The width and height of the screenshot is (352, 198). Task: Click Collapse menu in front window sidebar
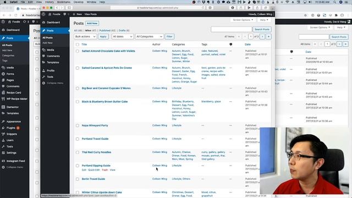point(55,83)
